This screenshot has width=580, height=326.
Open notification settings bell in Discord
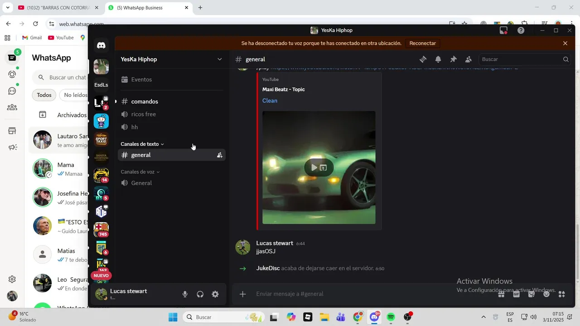pos(438,59)
